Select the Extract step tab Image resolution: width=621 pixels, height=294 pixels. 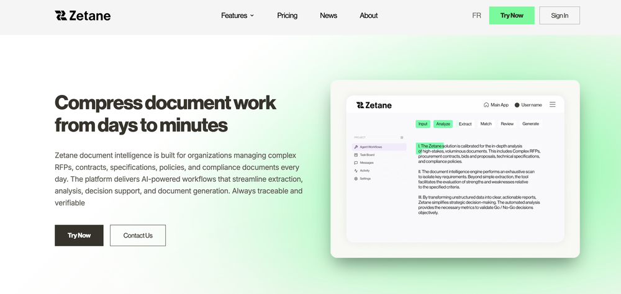(465, 124)
